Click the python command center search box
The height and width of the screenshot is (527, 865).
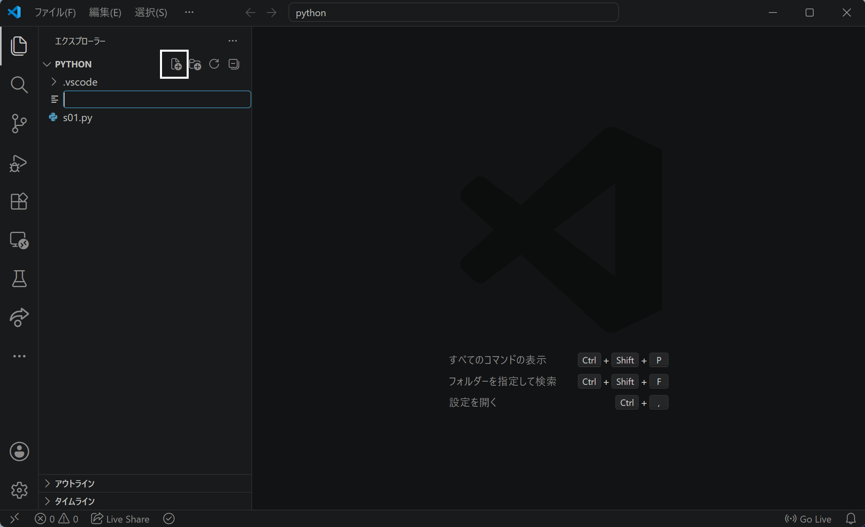pyautogui.click(x=453, y=13)
